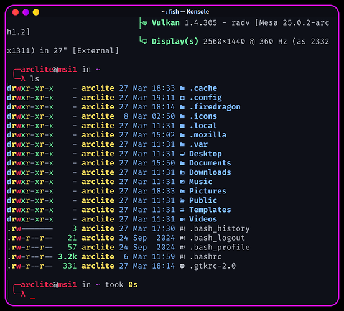Click the gear folder icon beside .config
Screen dimensions: 344x311
click(182, 98)
